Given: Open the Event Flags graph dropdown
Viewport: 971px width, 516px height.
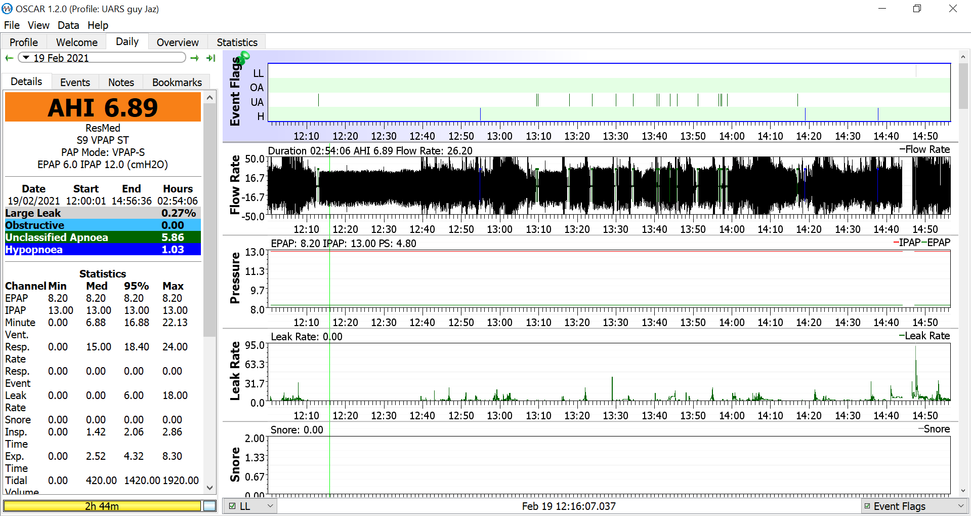Looking at the screenshot, I should point(915,506).
